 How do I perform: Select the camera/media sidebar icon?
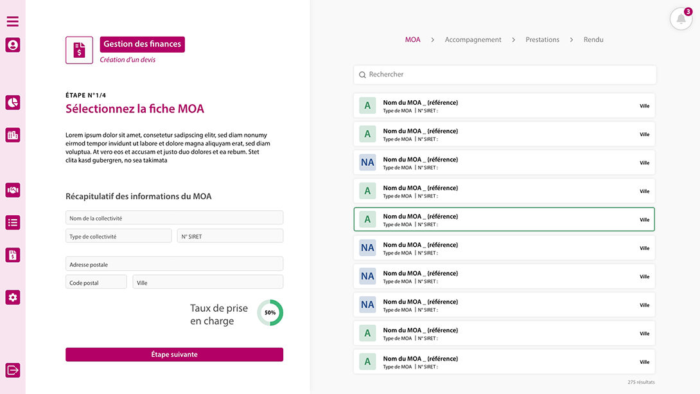pyautogui.click(x=12, y=190)
